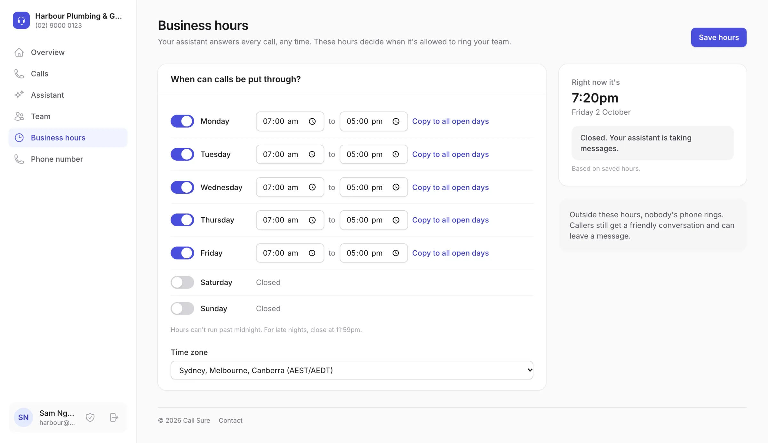Open clock picker for Tuesday start time
Image resolution: width=768 pixels, height=443 pixels.
[312, 154]
